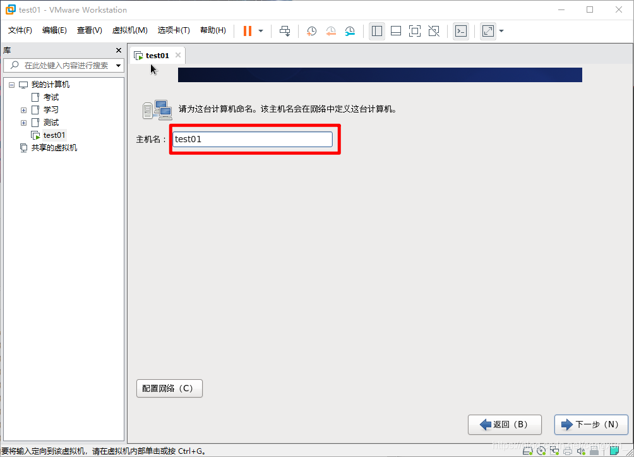Select the 学习 folder in library
634x457 pixels.
coord(51,110)
